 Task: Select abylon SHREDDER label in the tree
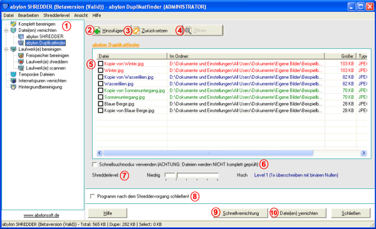pos(44,36)
